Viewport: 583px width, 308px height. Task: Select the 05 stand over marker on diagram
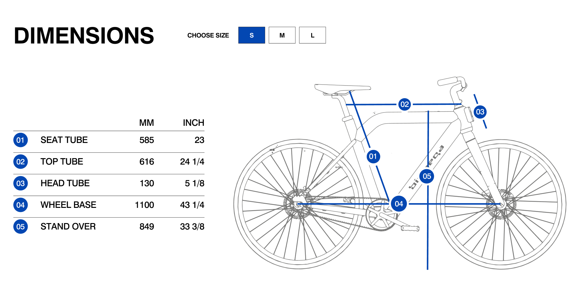pos(427,176)
